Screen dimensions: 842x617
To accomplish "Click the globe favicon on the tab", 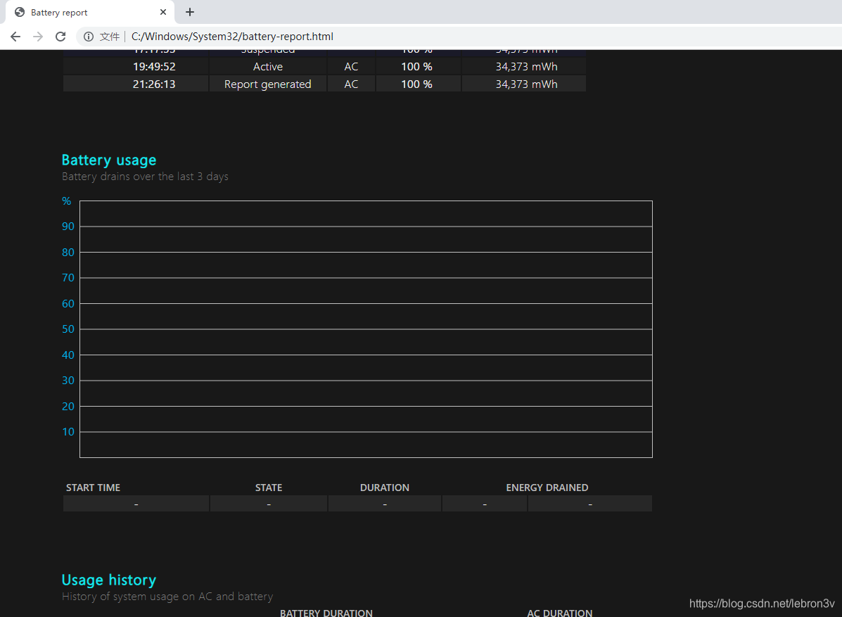I will (x=20, y=12).
